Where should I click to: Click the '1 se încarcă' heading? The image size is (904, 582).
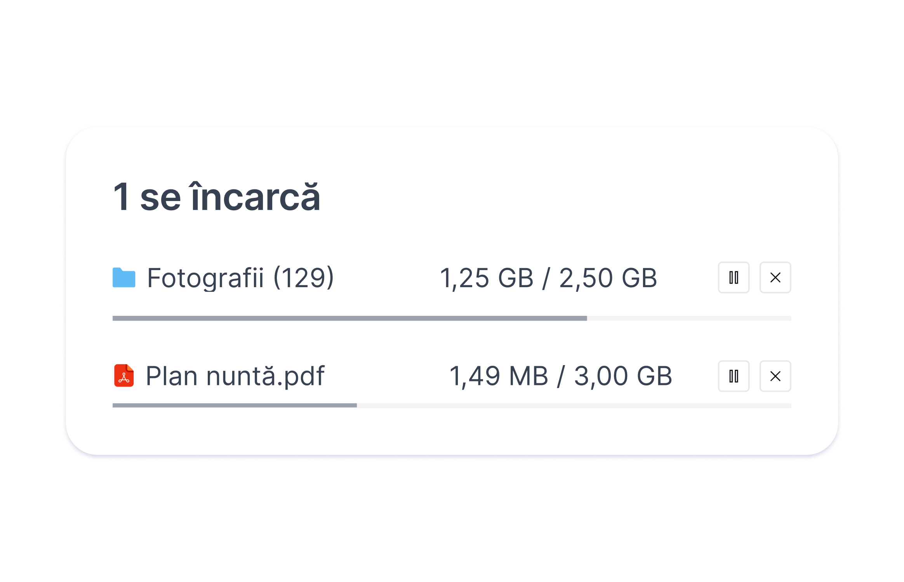217,196
